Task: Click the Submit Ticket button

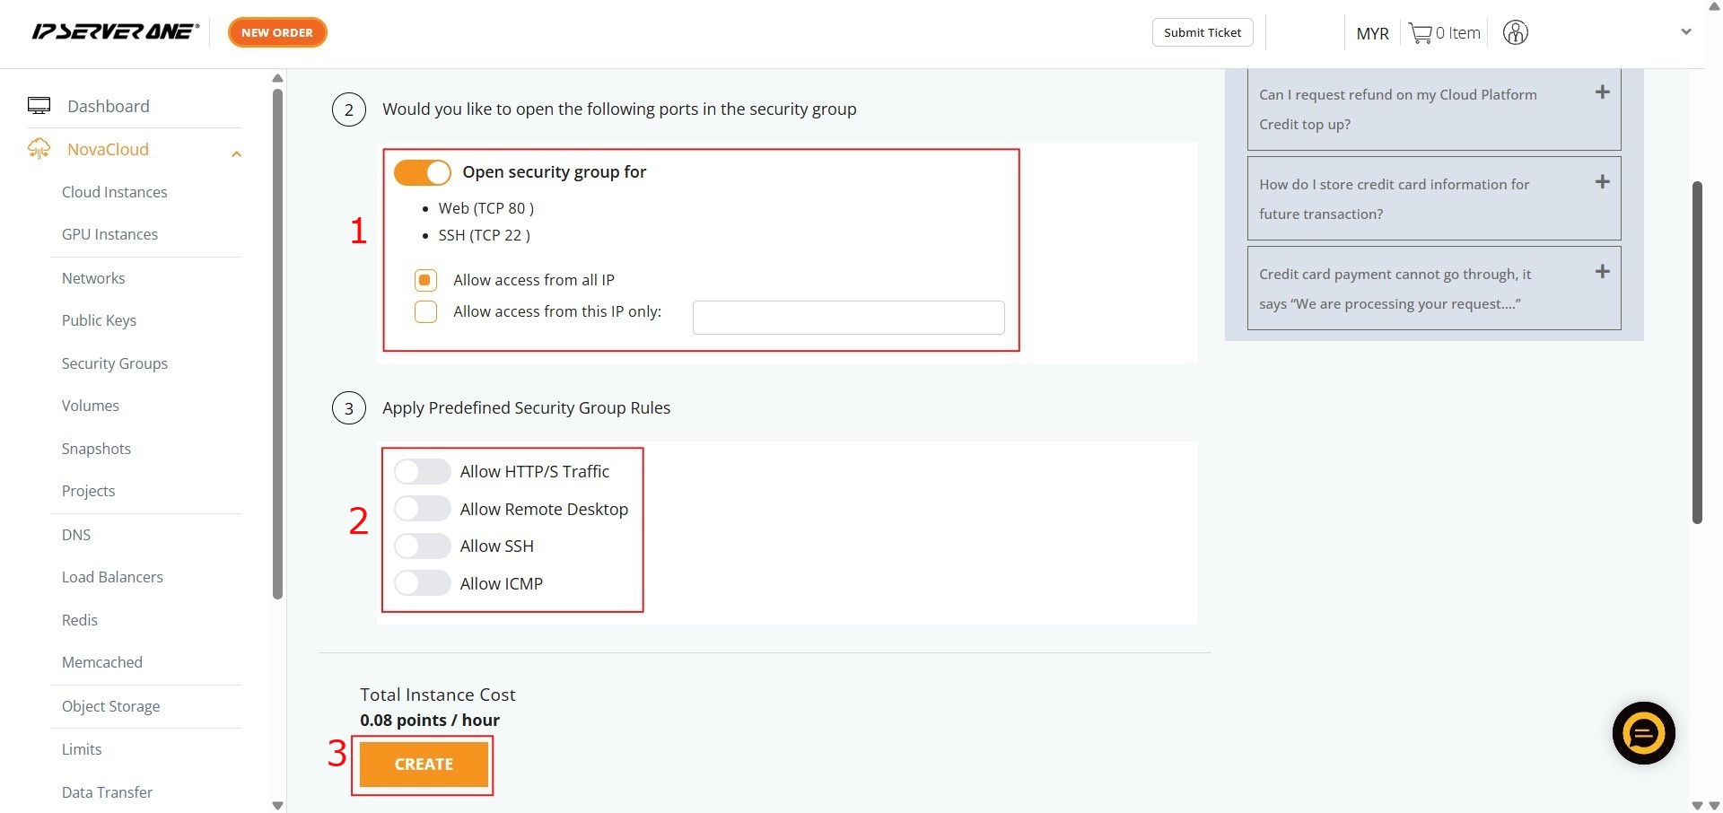Action: click(1202, 32)
